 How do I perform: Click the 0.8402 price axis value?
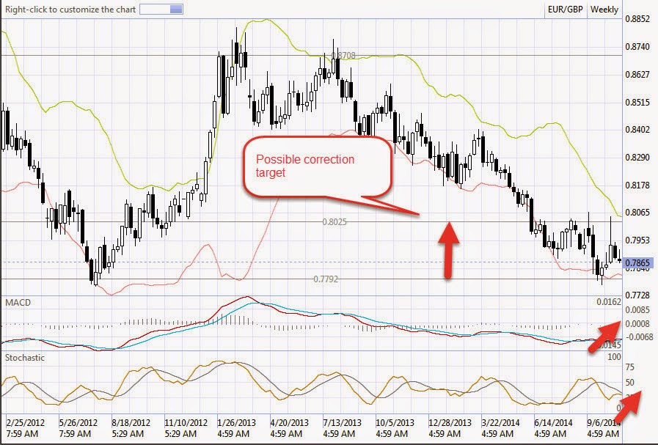click(637, 130)
